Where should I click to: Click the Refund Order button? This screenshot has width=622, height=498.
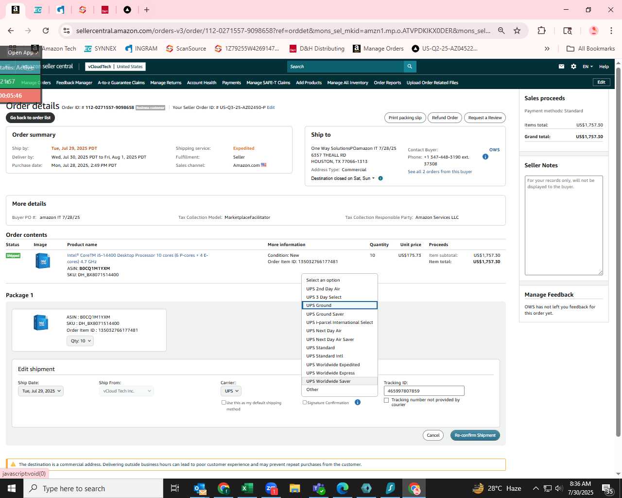tap(445, 118)
